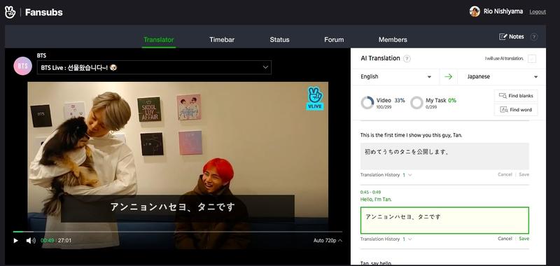The height and width of the screenshot is (266, 560).
Task: Click 'Hello, I'm Tan.' source line
Action: coord(376,199)
